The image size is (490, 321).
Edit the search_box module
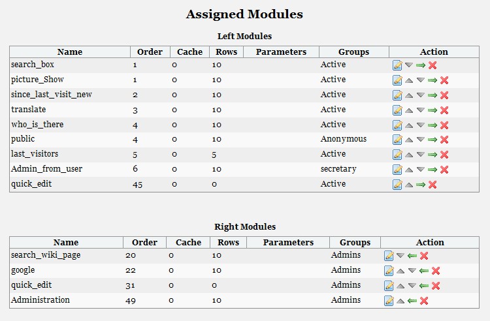[x=397, y=65]
